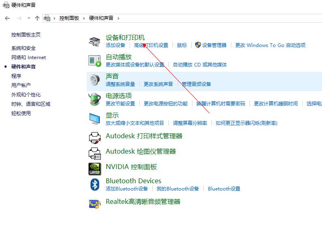Select 网络和 Internet in the sidebar
The width and height of the screenshot is (322, 242).
tap(28, 58)
